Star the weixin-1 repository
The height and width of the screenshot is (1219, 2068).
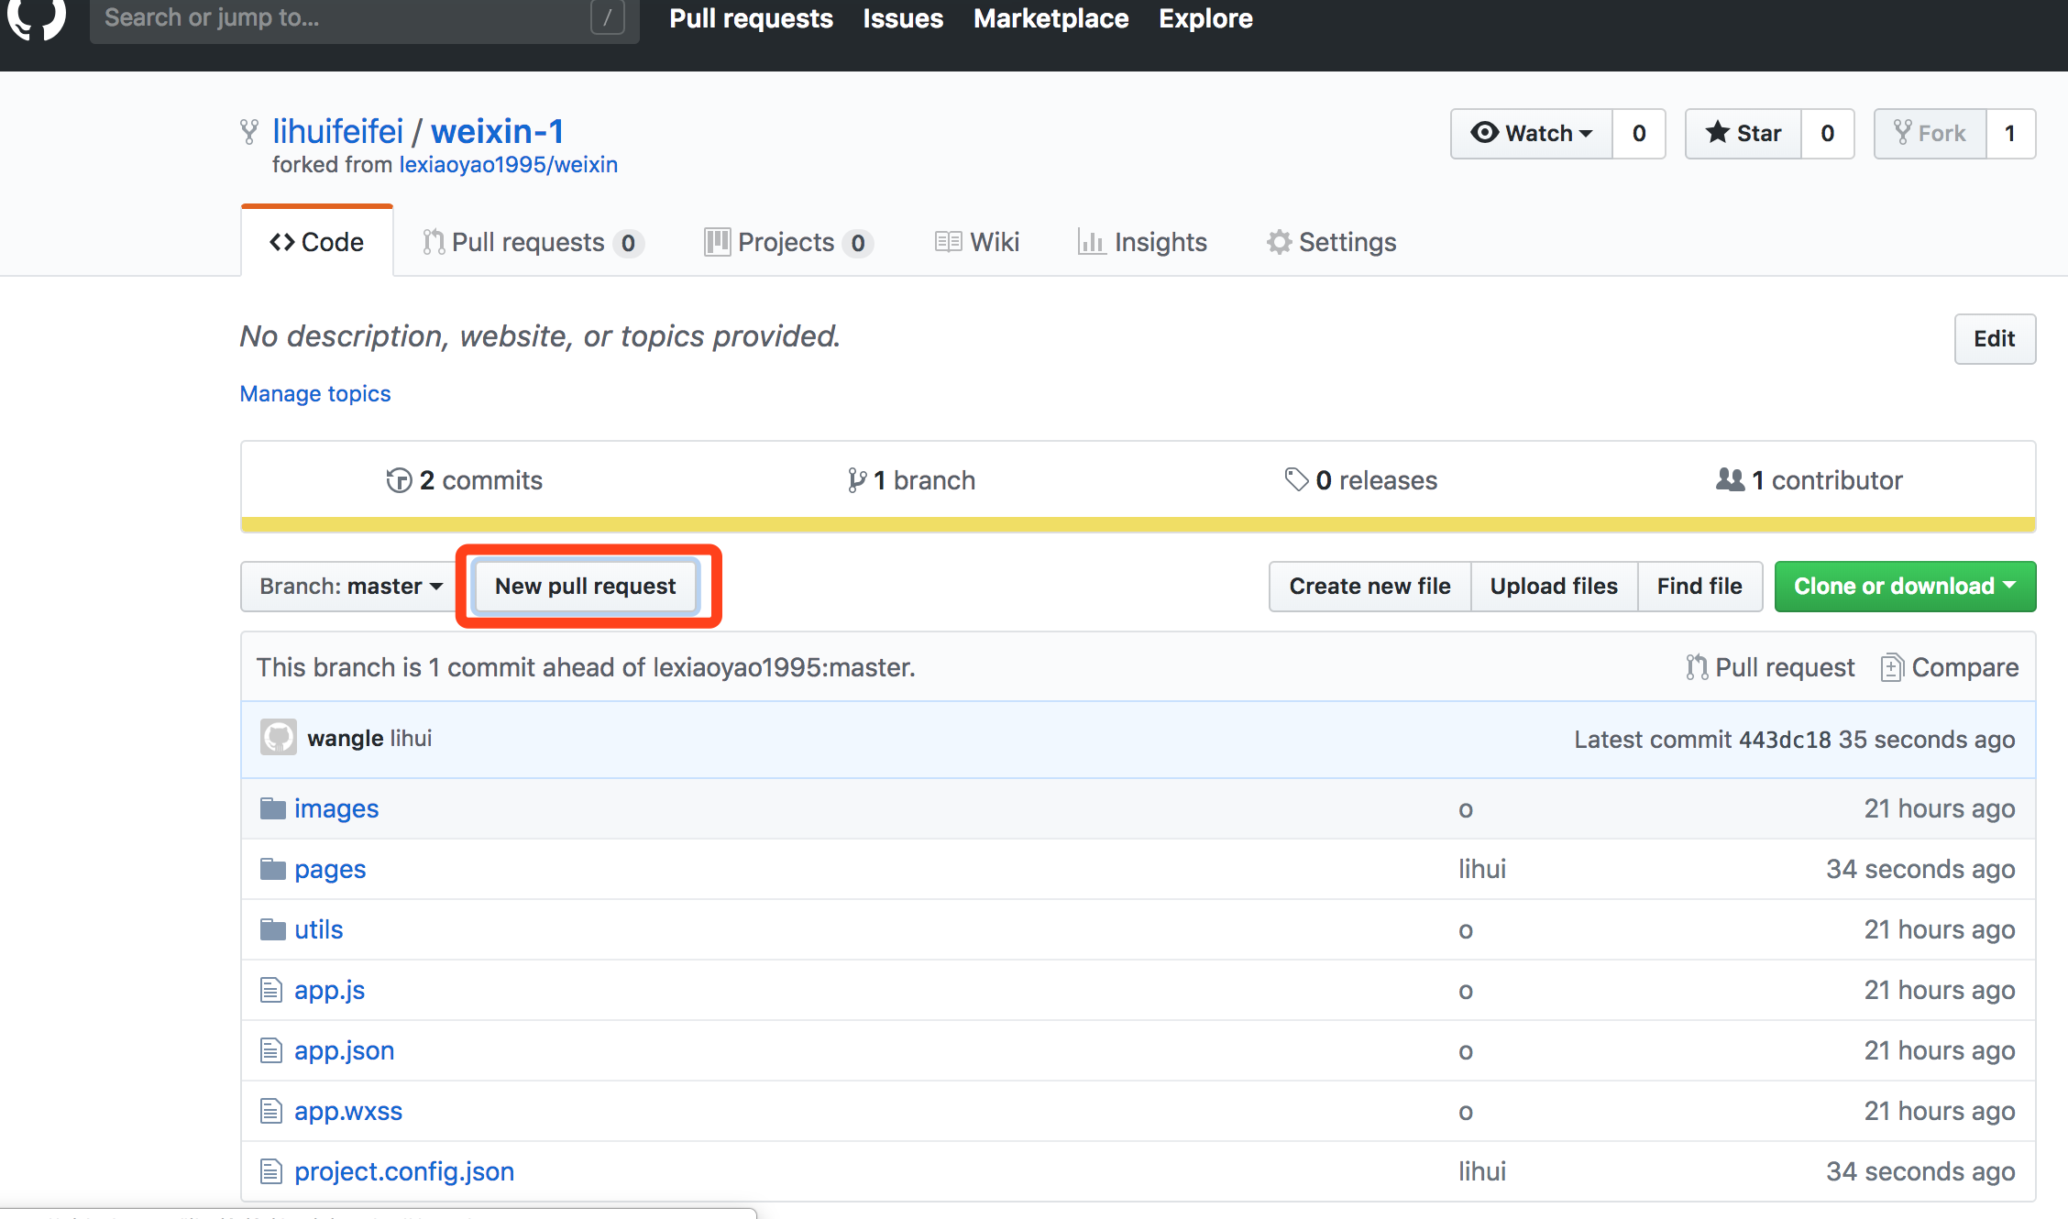[1743, 134]
